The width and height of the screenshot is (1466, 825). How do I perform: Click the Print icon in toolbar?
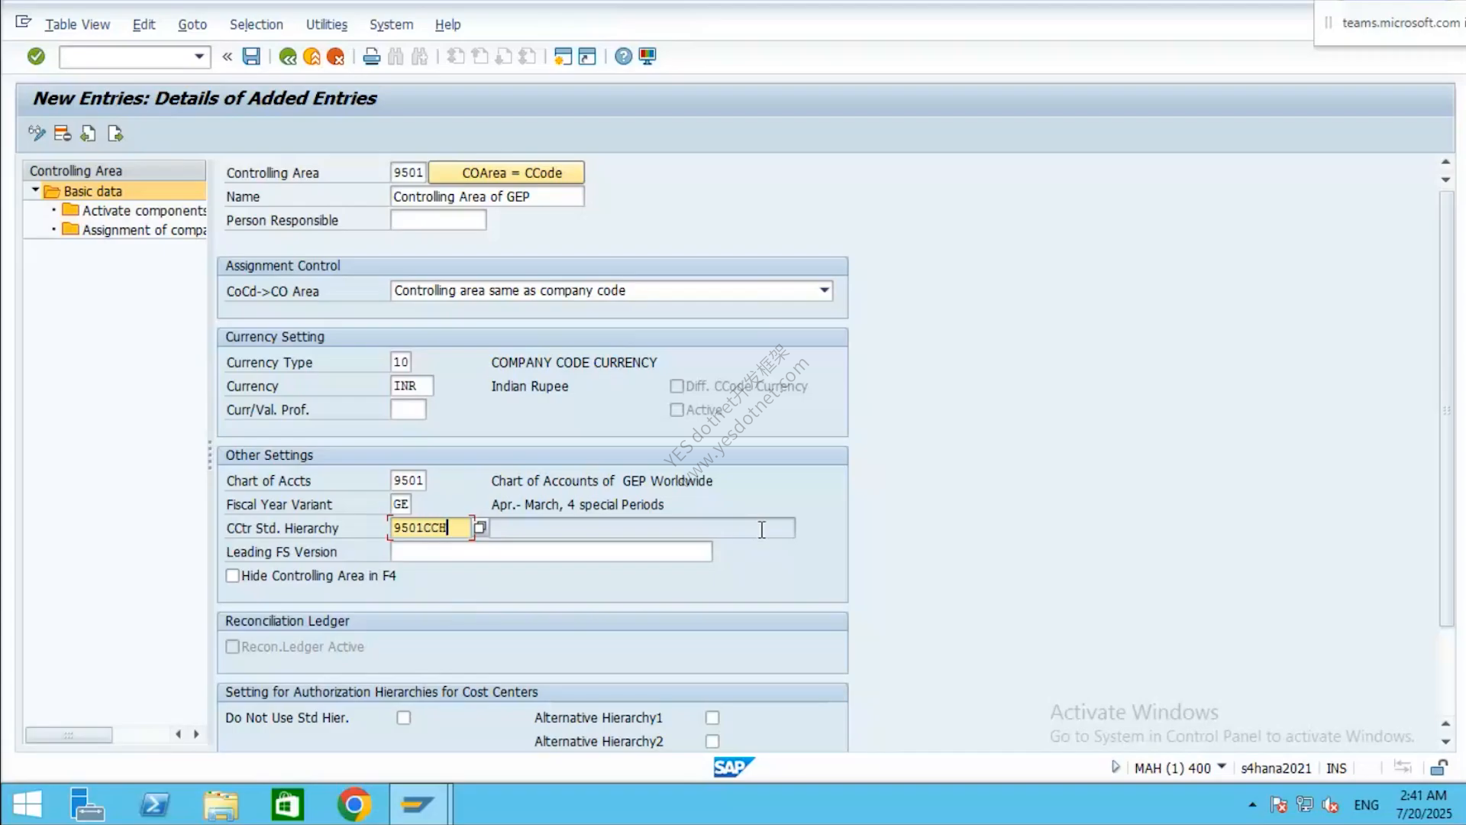(371, 57)
